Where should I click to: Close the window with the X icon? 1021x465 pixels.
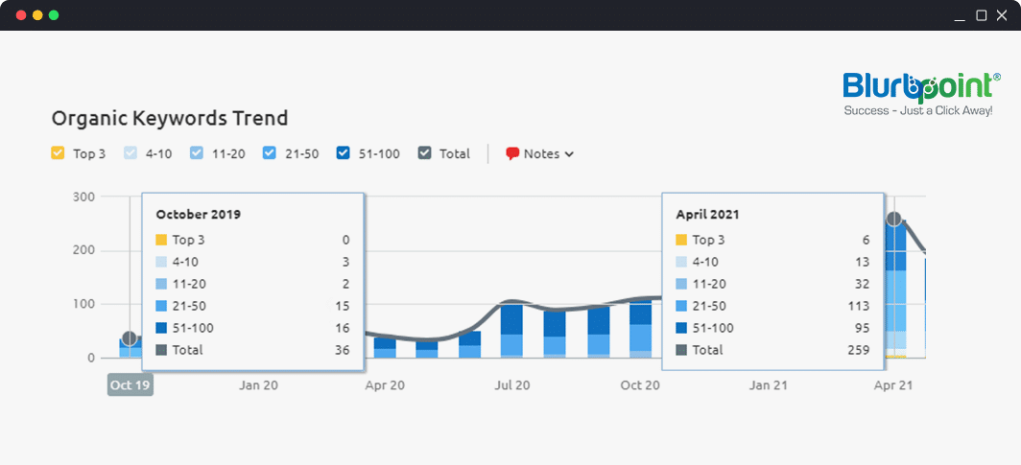click(1002, 15)
